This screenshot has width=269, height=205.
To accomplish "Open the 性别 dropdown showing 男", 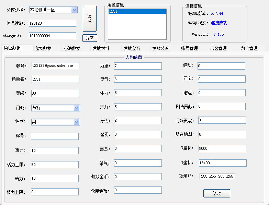I will [77, 122].
